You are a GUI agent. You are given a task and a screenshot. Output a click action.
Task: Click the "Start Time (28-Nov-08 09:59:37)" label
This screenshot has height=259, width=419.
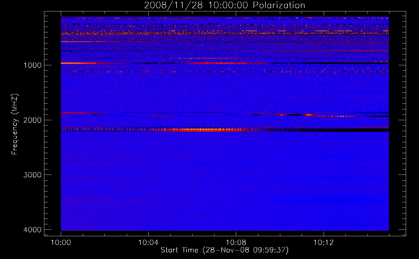(x=225, y=250)
